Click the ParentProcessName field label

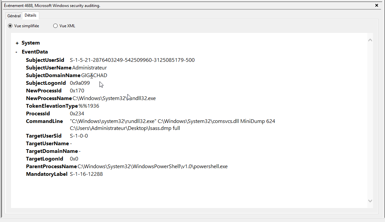(x=51, y=166)
